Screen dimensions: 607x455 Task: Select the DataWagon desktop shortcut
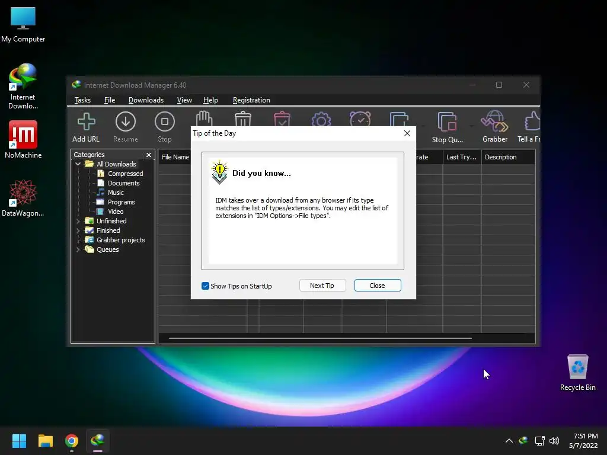click(x=23, y=198)
